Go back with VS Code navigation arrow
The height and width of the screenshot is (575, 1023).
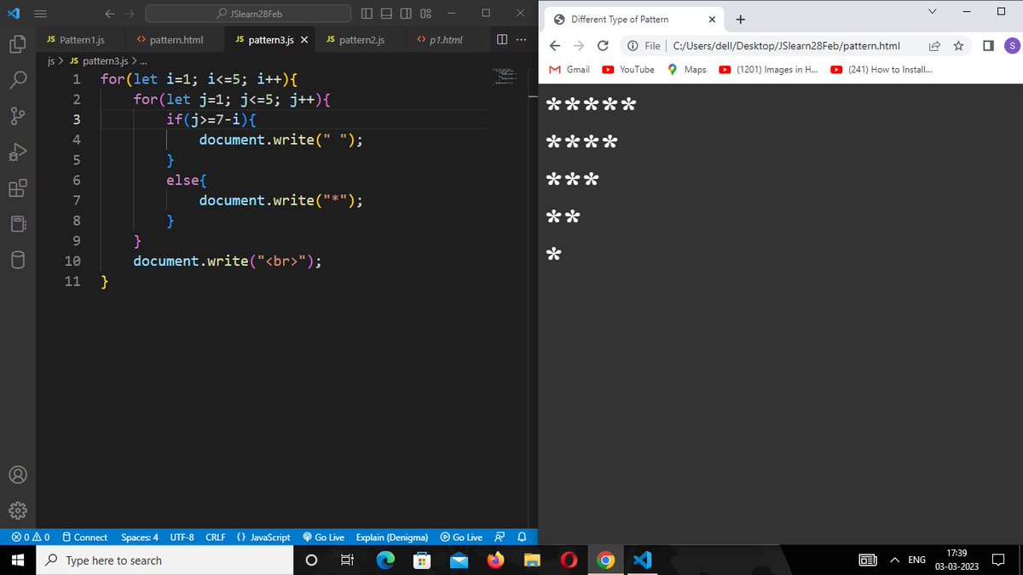point(109,14)
